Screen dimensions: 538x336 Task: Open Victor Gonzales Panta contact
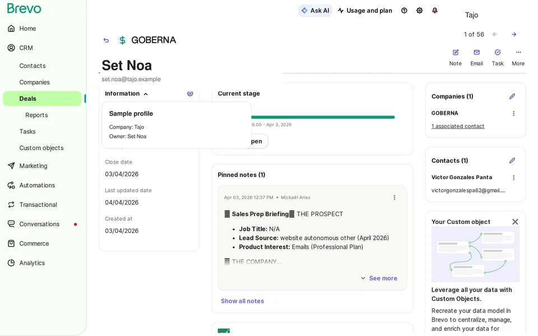click(x=461, y=178)
